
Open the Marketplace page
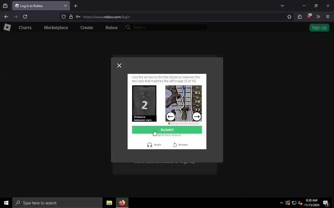(56, 28)
